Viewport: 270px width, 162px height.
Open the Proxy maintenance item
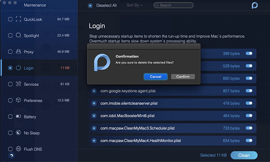click(39, 52)
